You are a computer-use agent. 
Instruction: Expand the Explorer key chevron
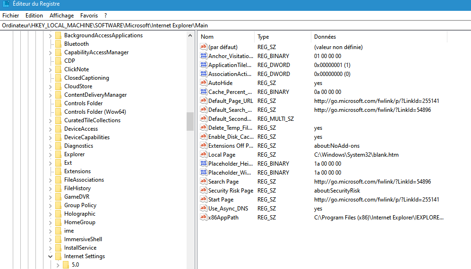[x=50, y=155]
